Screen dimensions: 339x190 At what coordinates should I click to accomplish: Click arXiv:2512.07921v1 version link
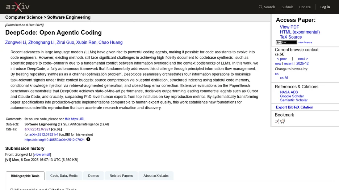tap(44, 134)
